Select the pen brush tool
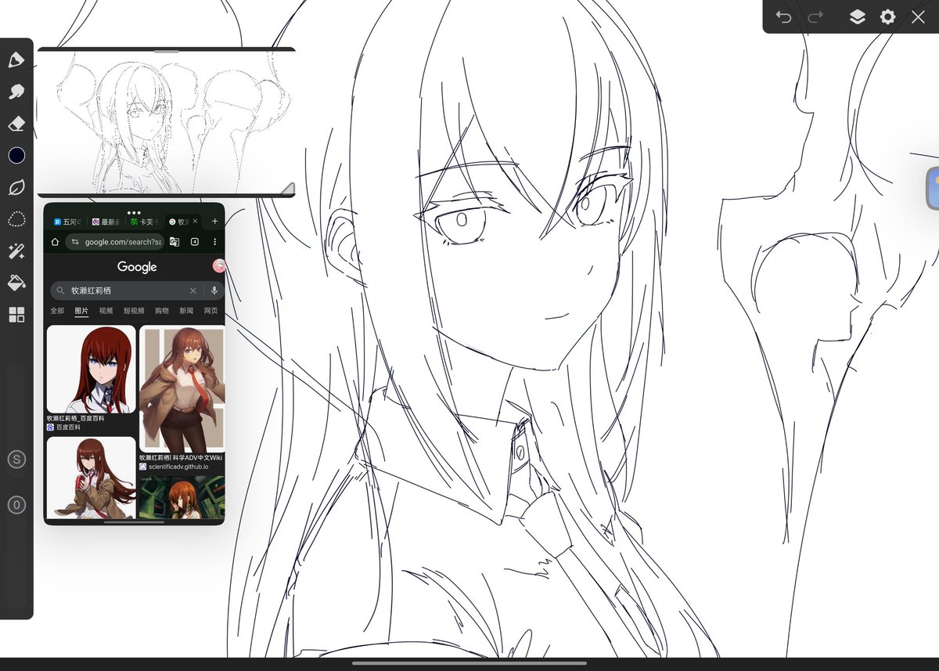The image size is (939, 671). (16, 60)
